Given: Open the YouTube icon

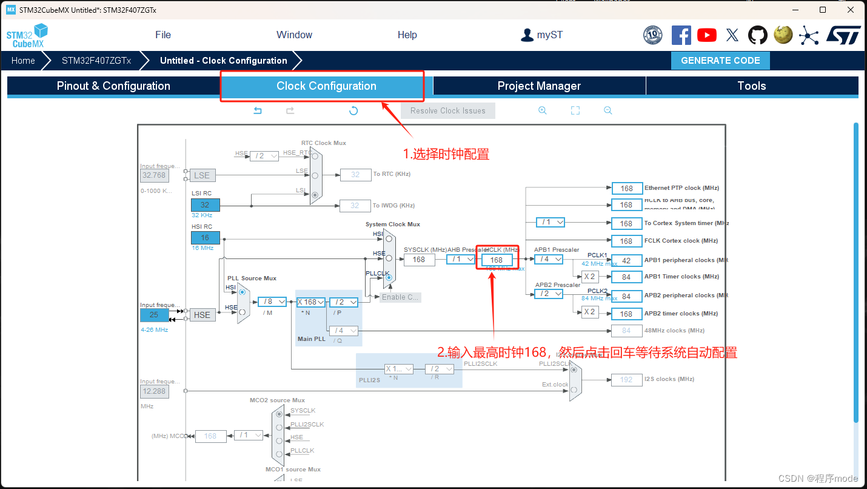Looking at the screenshot, I should tap(707, 35).
